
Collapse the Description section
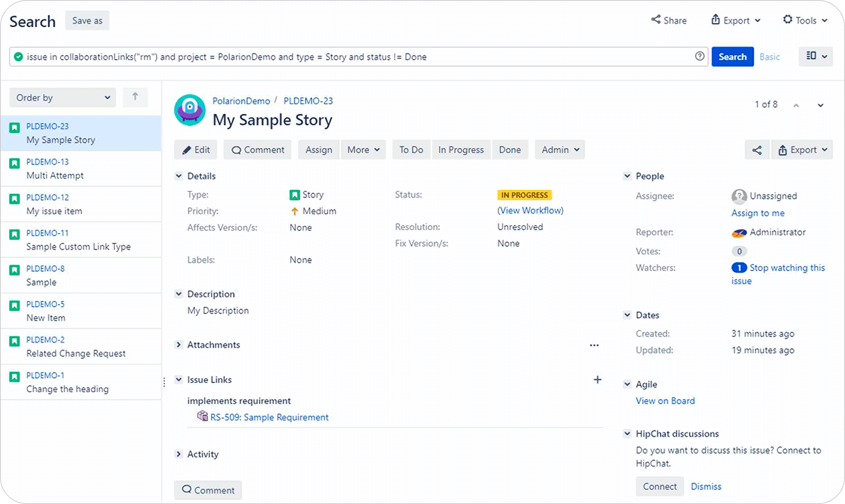pos(179,295)
